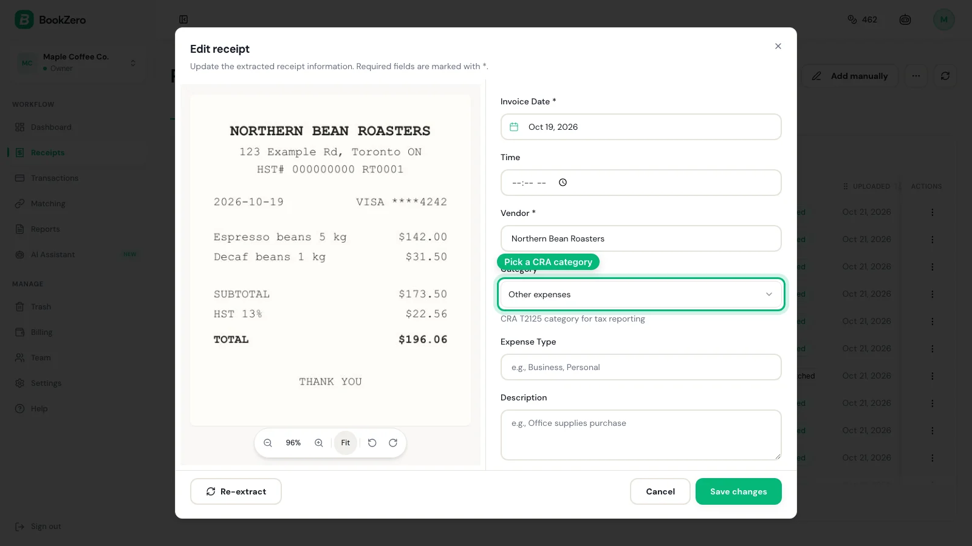Open Settings in sidebar
Image resolution: width=972 pixels, height=546 pixels.
pyautogui.click(x=79, y=383)
